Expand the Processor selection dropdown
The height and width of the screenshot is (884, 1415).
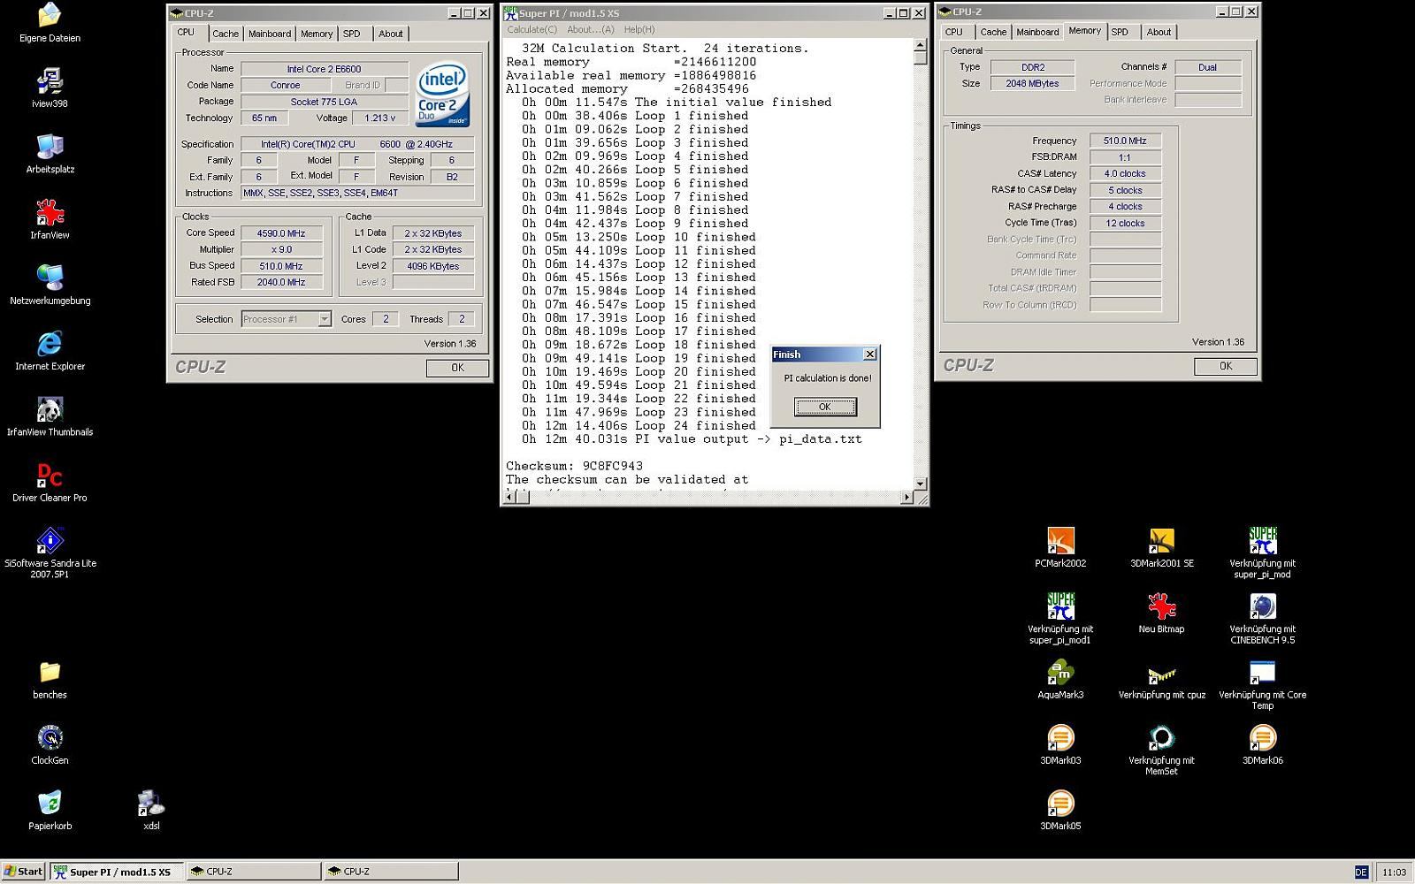click(325, 319)
